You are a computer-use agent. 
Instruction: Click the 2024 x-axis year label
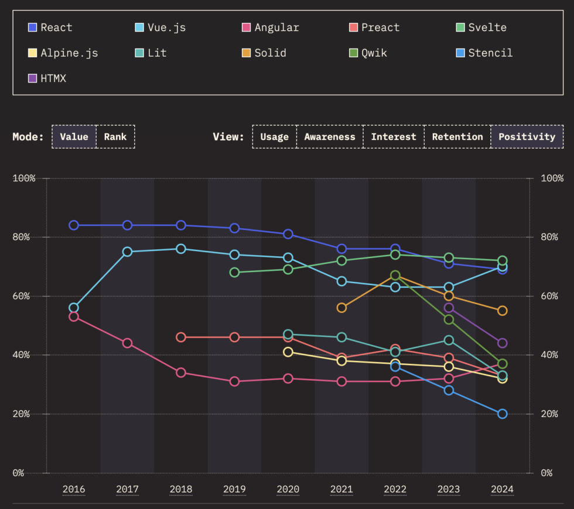click(x=502, y=490)
